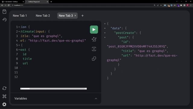Click the merge fragments icon
193x109 pixels.
pyautogui.click(x=94, y=49)
